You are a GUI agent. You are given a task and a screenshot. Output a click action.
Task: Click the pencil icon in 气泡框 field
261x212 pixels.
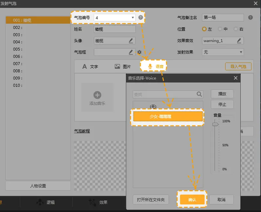pos(131,52)
